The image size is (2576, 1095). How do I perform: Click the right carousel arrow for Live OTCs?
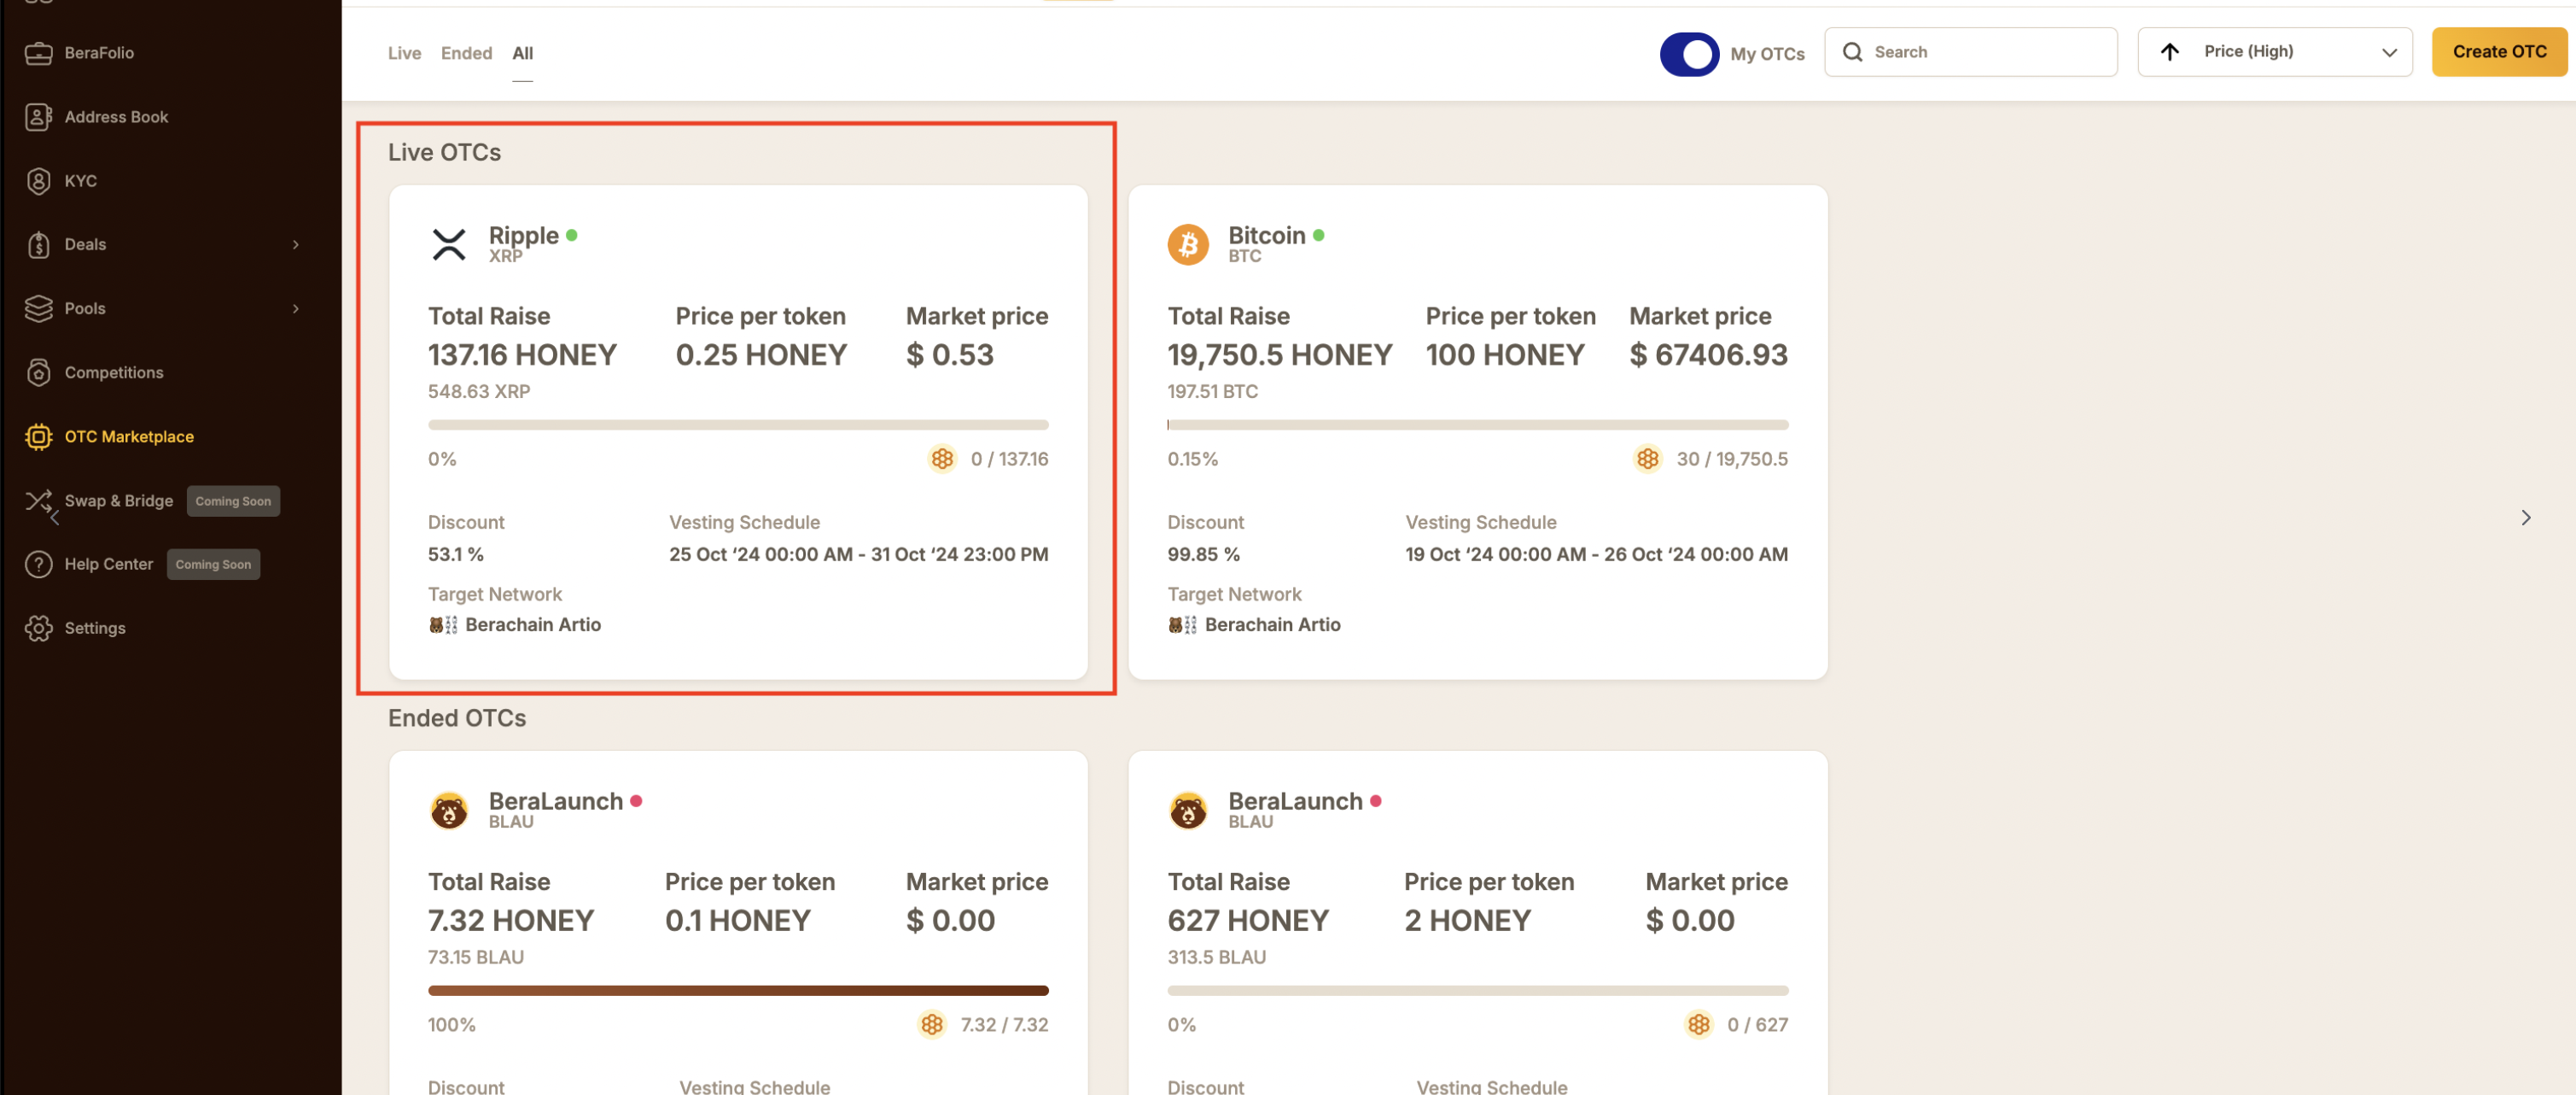2525,518
